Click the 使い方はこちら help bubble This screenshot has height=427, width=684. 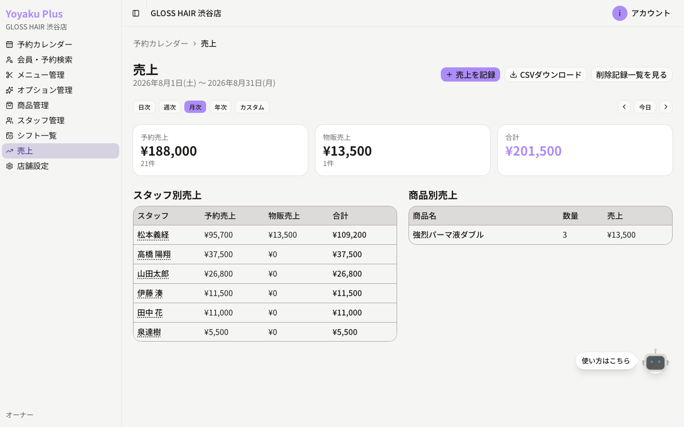606,361
